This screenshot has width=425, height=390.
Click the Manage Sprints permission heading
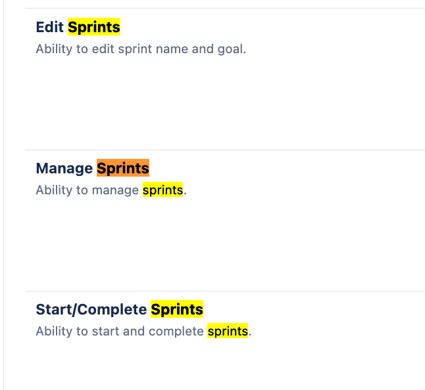[x=92, y=168]
